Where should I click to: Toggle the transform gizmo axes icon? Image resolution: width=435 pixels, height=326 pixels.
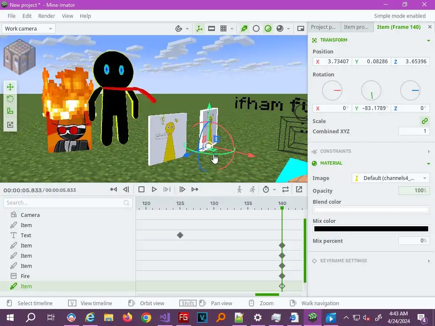click(200, 28)
